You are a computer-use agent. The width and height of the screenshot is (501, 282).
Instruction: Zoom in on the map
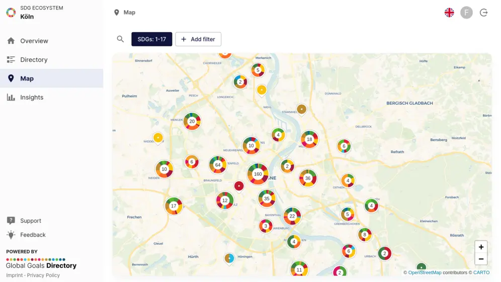pos(481,247)
